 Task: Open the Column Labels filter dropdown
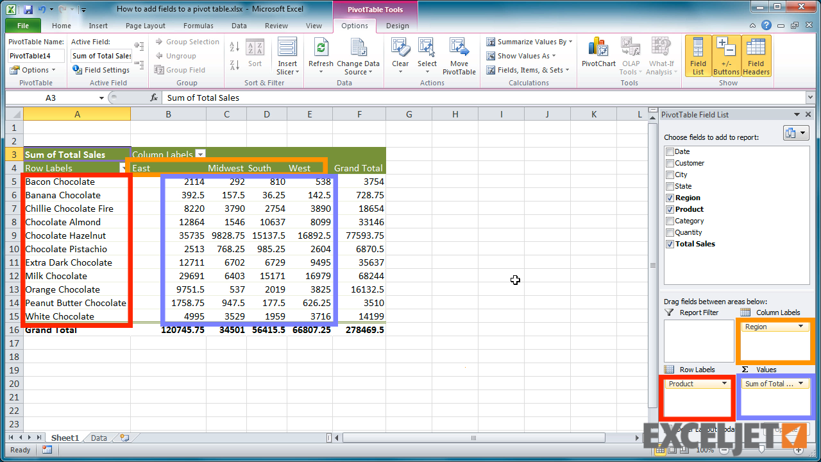tap(201, 155)
